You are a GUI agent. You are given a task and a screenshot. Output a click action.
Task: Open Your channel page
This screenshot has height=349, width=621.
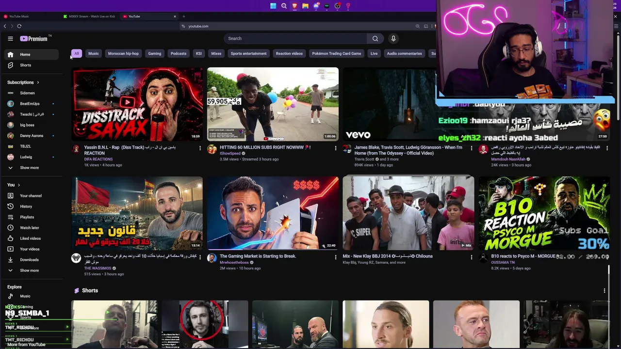(32, 196)
